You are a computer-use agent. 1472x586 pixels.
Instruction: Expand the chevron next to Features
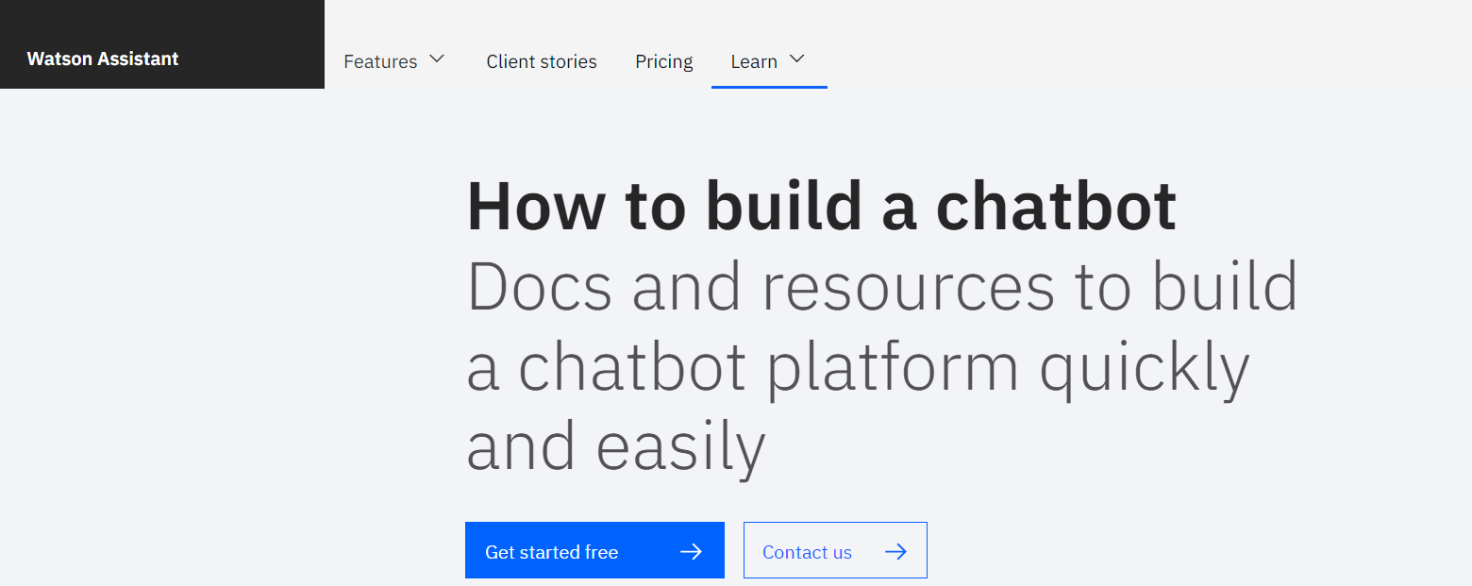click(436, 59)
